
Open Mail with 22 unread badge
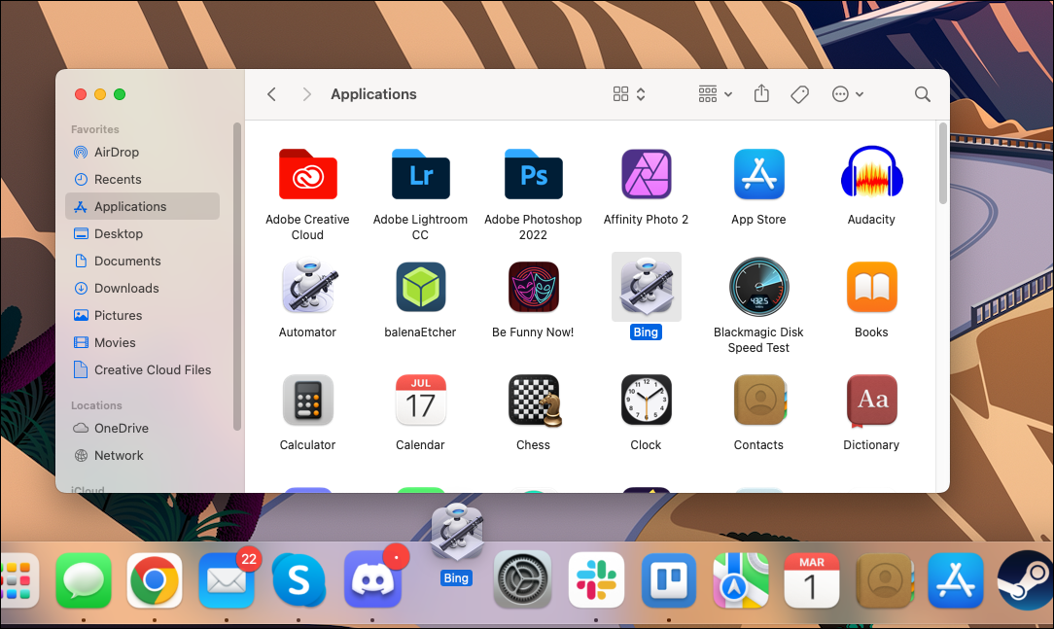[227, 580]
